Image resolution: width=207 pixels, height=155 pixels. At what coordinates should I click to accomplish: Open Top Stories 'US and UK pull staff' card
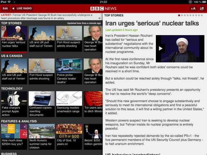pyautogui.click(x=42, y=39)
